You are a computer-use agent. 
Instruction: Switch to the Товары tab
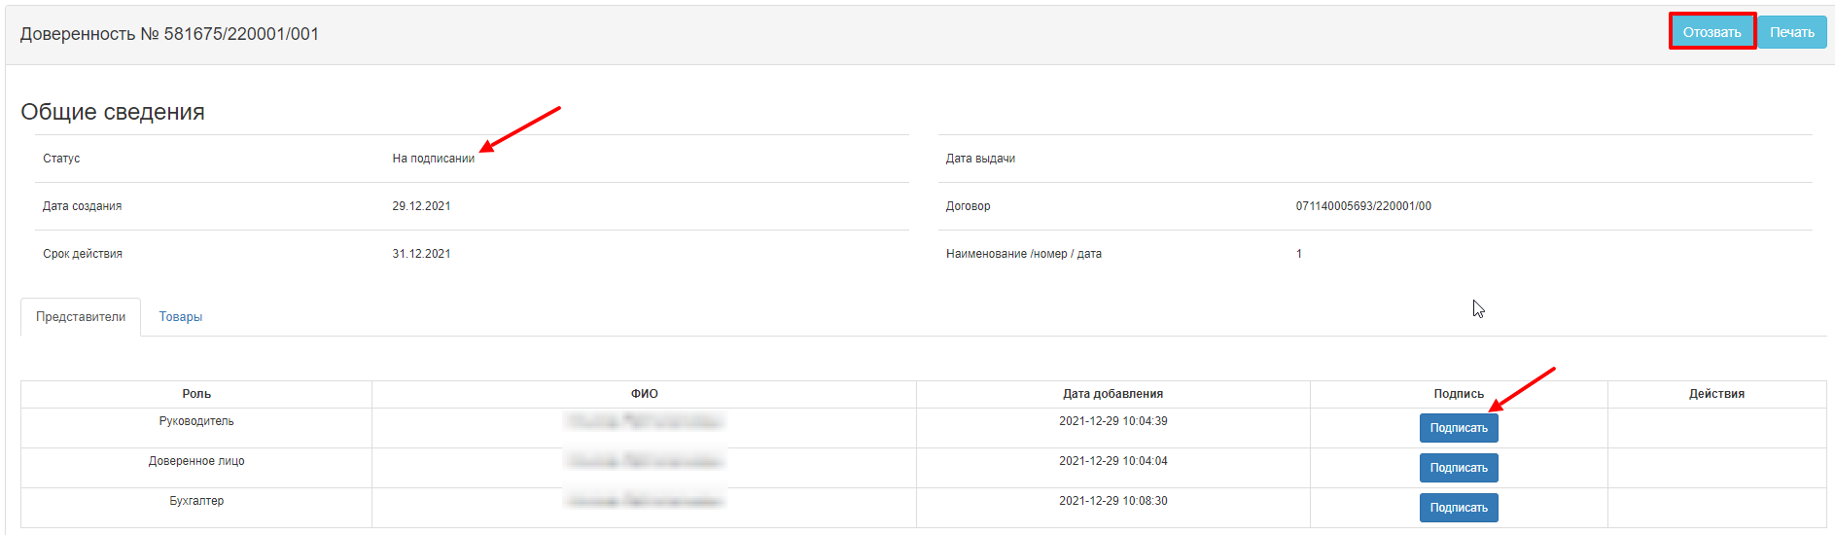pyautogui.click(x=181, y=317)
